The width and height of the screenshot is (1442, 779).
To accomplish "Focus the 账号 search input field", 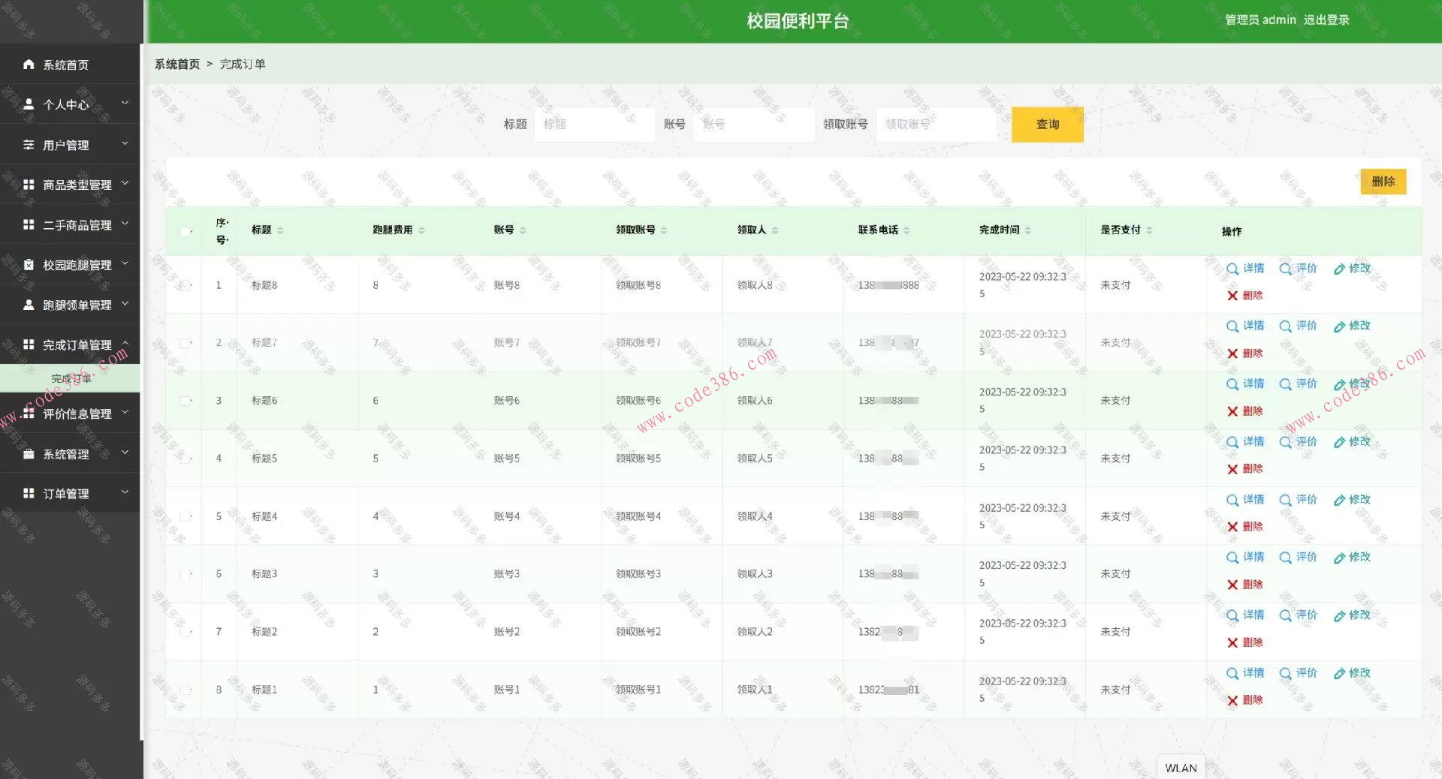I will [x=754, y=125].
